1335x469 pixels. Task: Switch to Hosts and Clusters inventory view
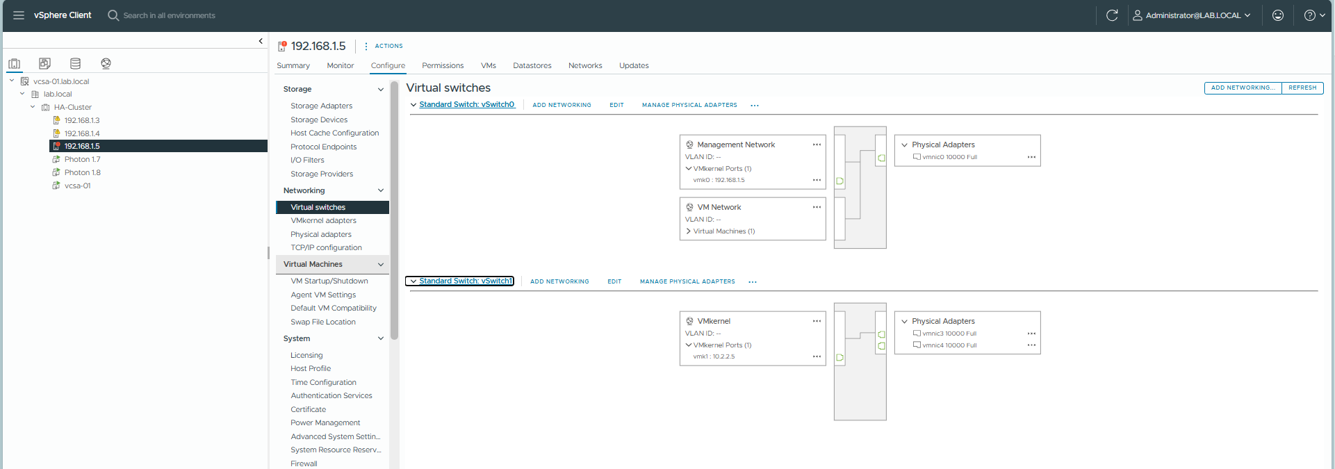coord(15,63)
